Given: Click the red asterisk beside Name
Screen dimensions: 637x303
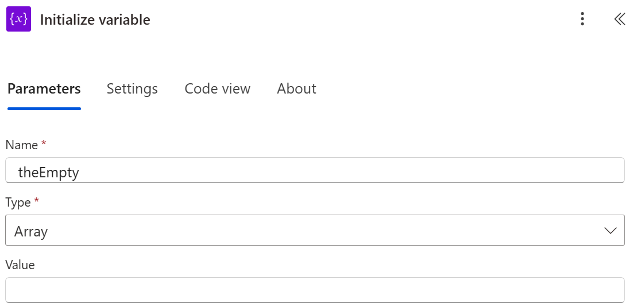Looking at the screenshot, I should (44, 144).
